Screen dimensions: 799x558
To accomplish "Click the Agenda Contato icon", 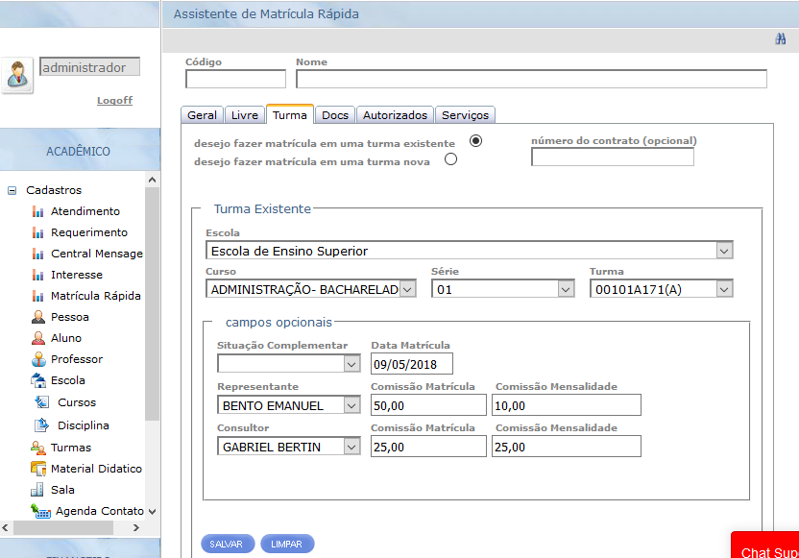I will 40,511.
